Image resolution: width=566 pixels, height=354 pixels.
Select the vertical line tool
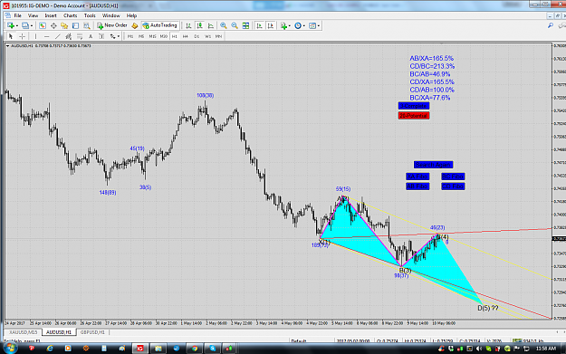click(x=35, y=36)
